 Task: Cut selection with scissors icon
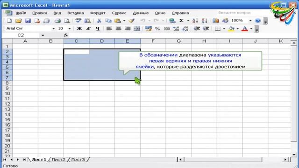point(99,21)
